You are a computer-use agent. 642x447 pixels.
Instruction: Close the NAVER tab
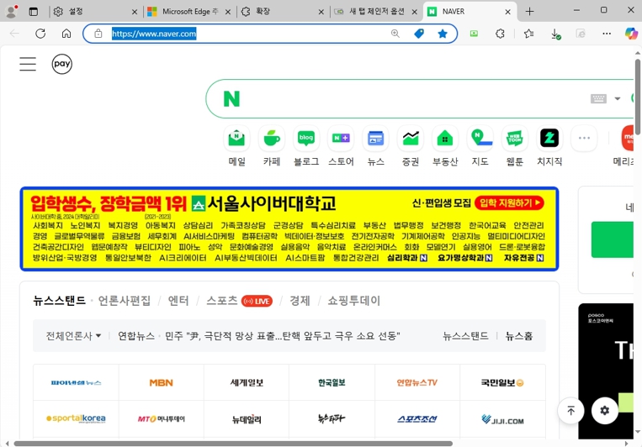pos(507,12)
